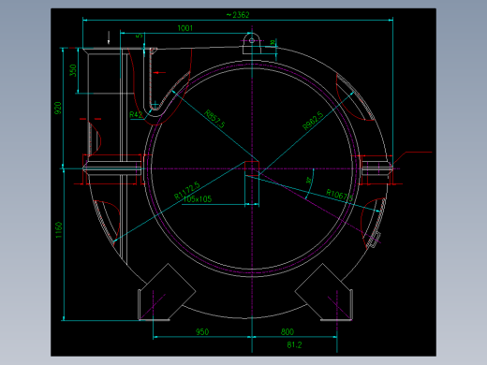Screen dimensions: 487x365
Task: Select the R1067.5 radius dimension
Action: (340, 196)
